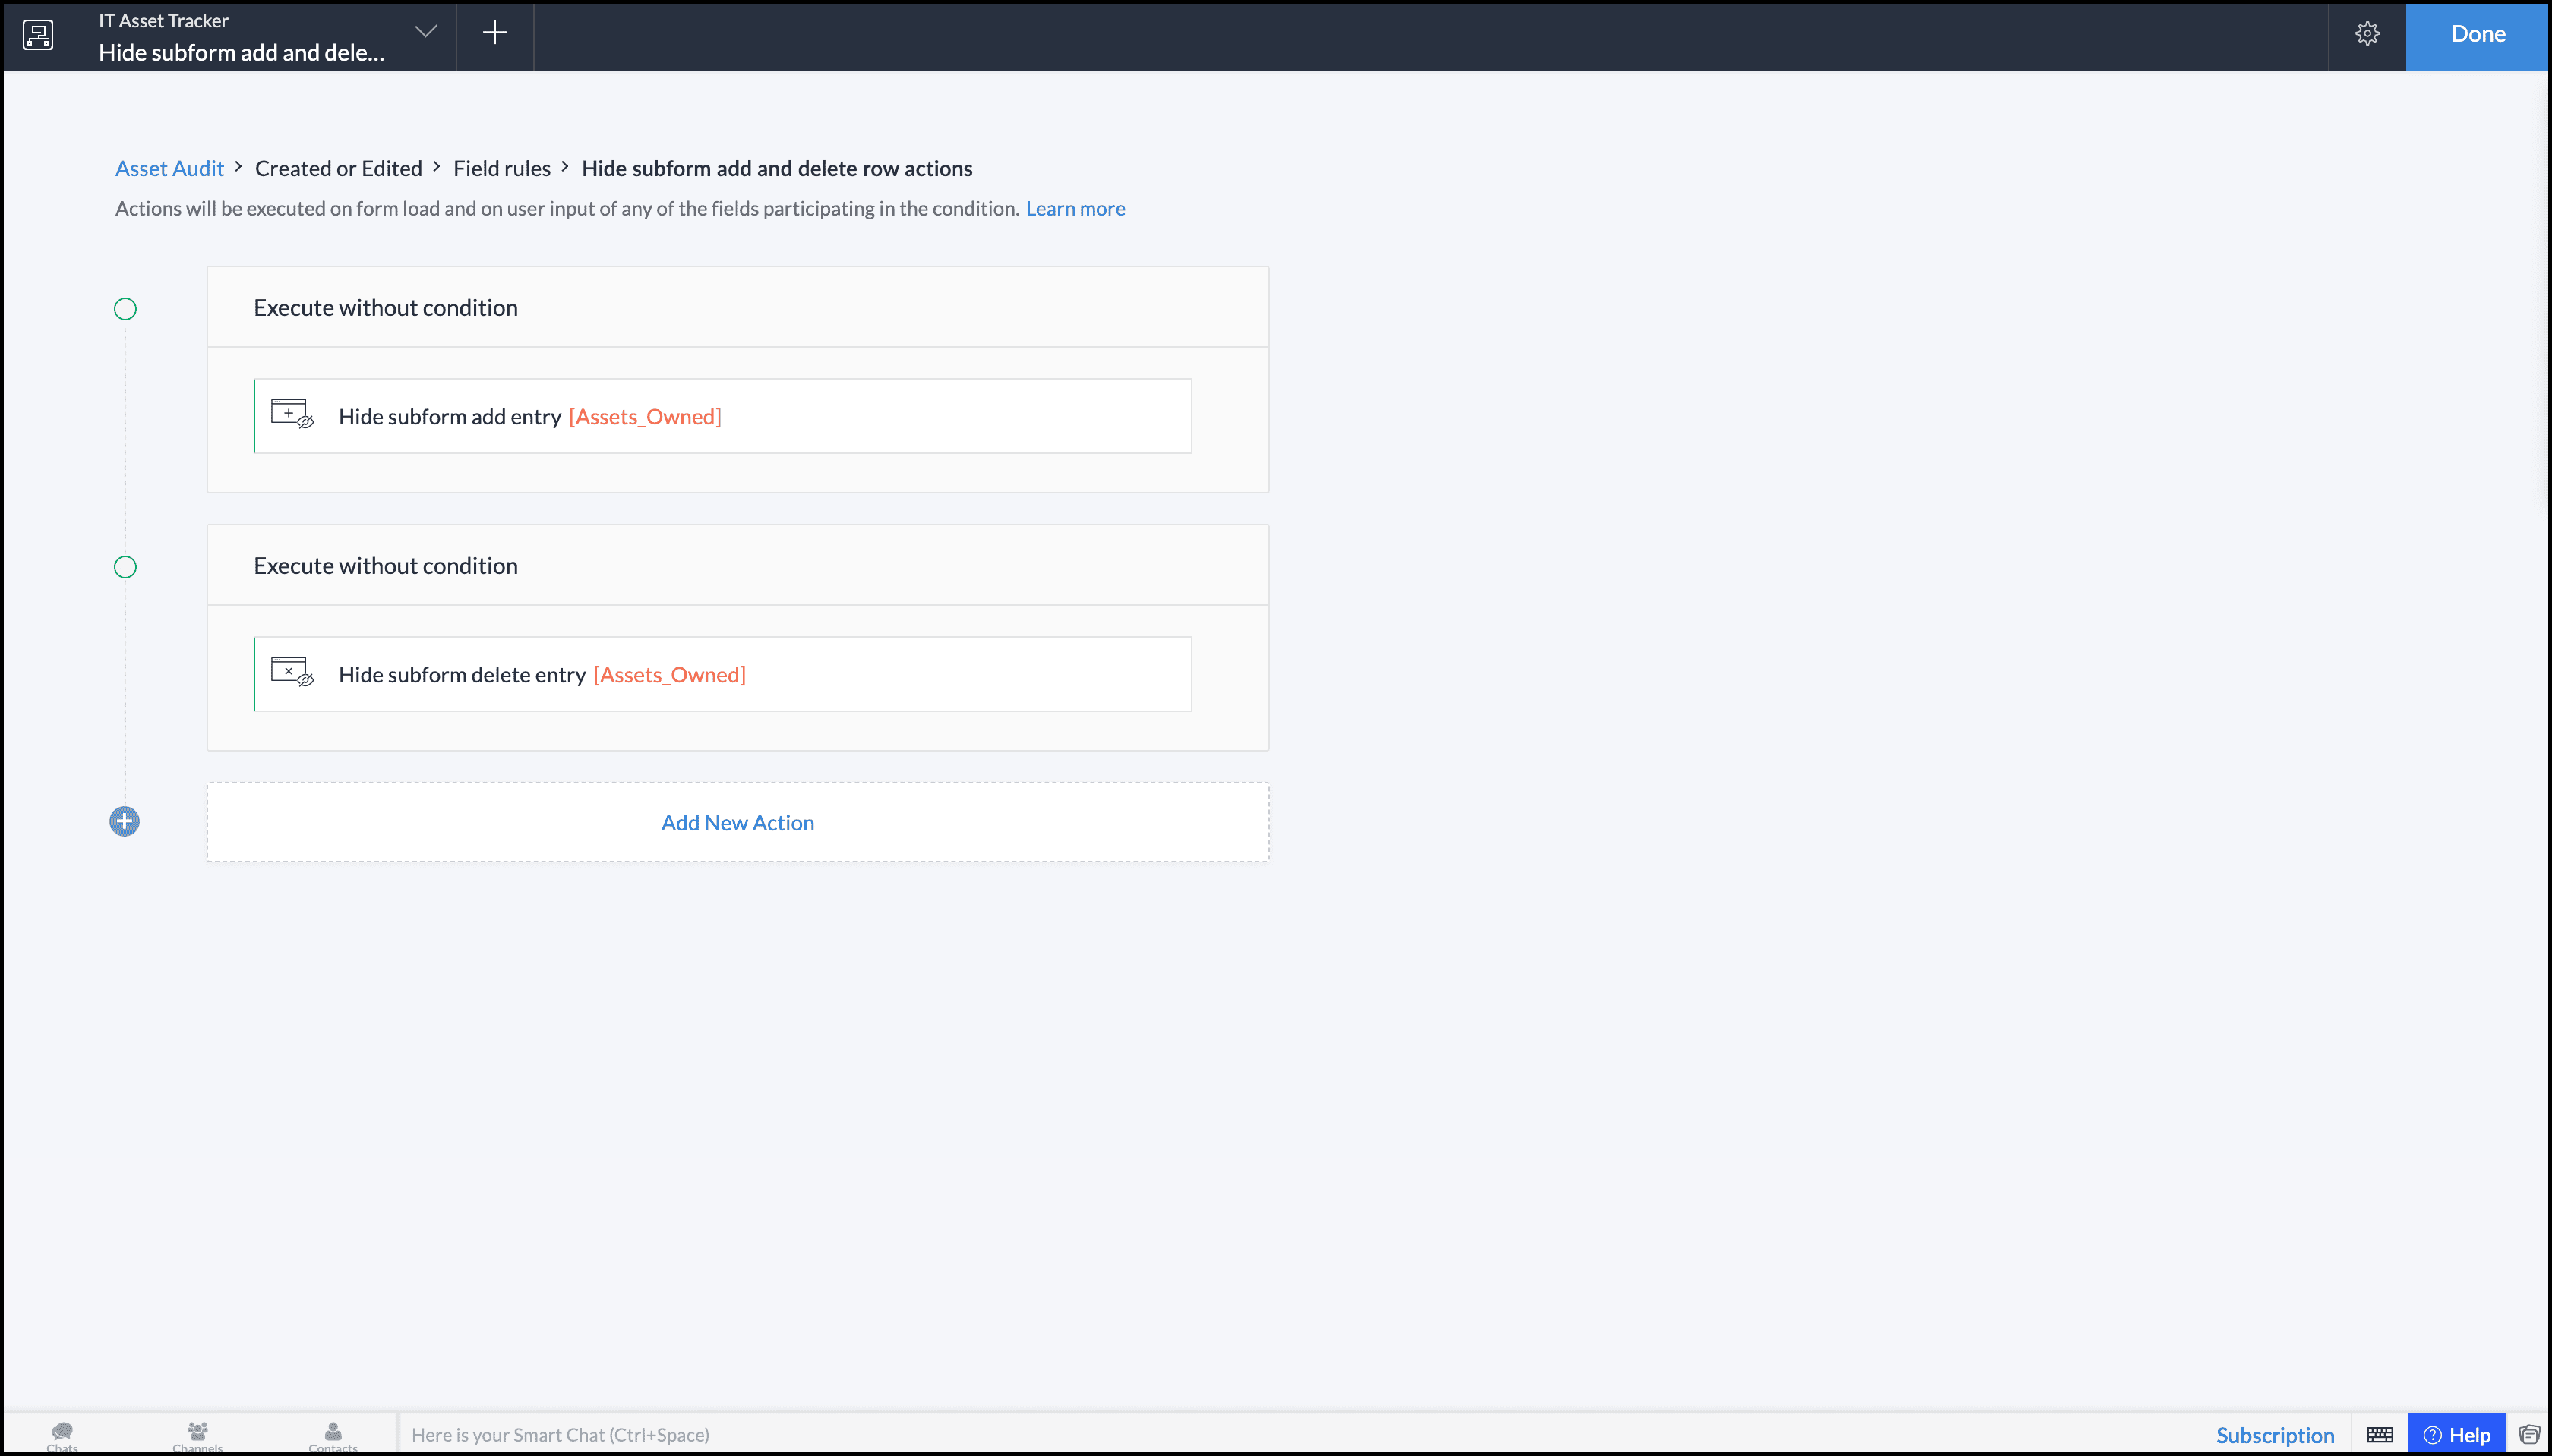
Task: Click blue plus circle to add action
Action: (x=124, y=822)
